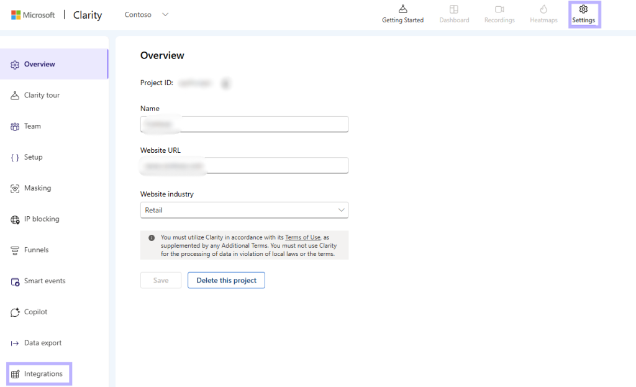Click the Microsoft logo
This screenshot has height=387, width=636.
pyautogui.click(x=33, y=15)
